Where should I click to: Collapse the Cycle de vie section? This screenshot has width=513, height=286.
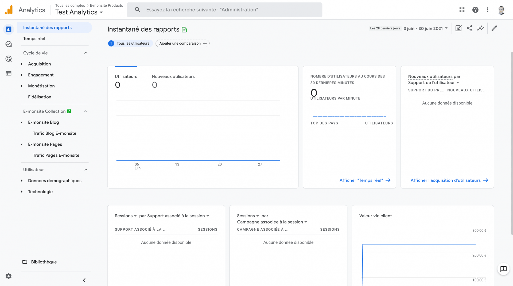click(86, 53)
